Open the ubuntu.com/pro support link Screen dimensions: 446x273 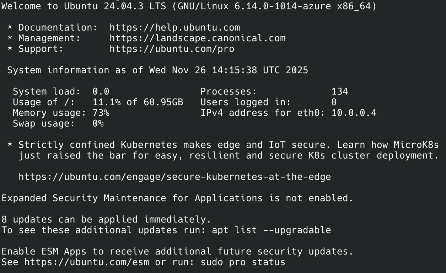172,49
